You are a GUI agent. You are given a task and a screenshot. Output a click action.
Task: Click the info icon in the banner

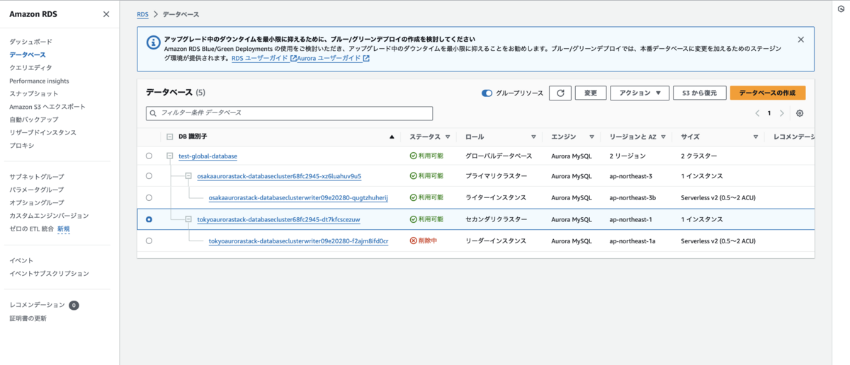153,43
